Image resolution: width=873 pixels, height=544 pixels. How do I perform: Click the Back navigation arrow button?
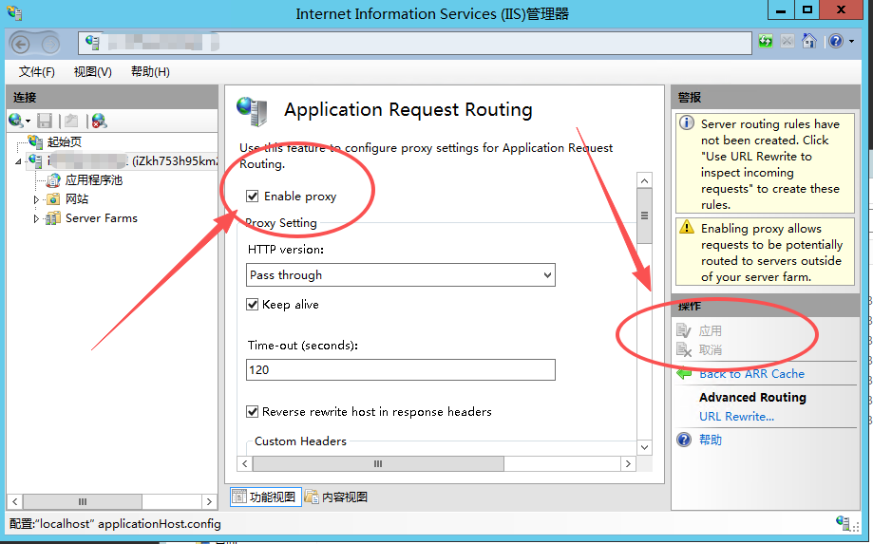[21, 45]
